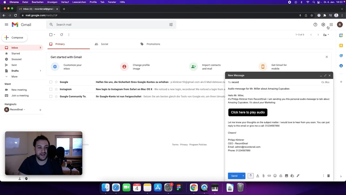Open Google Tasks side panel icon

click(x=341, y=56)
